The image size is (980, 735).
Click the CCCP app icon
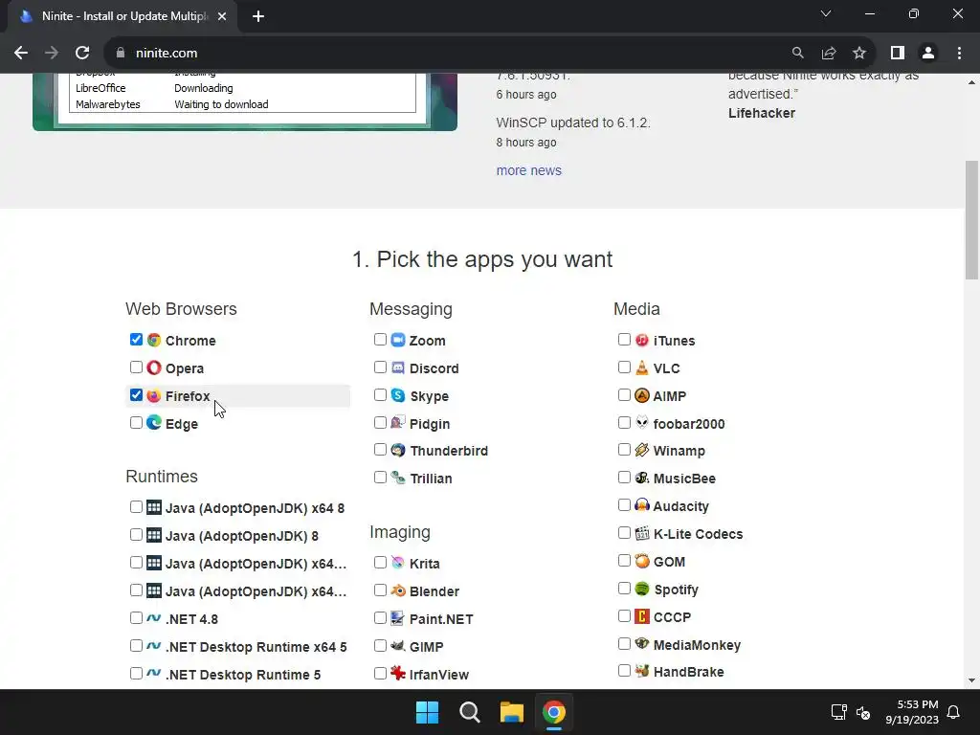(x=642, y=616)
